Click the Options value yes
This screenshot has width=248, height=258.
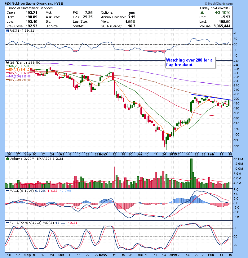[x=132, y=13]
